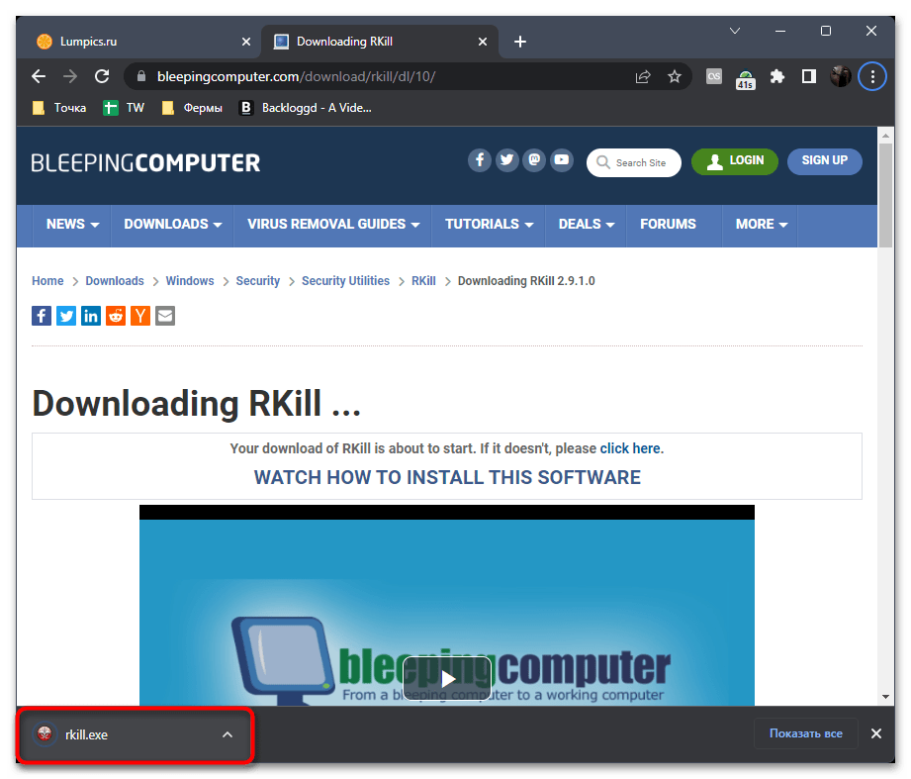The height and width of the screenshot is (779, 911).
Task: Open BleepingComputer's Mastodon page in header
Action: pos(534,160)
